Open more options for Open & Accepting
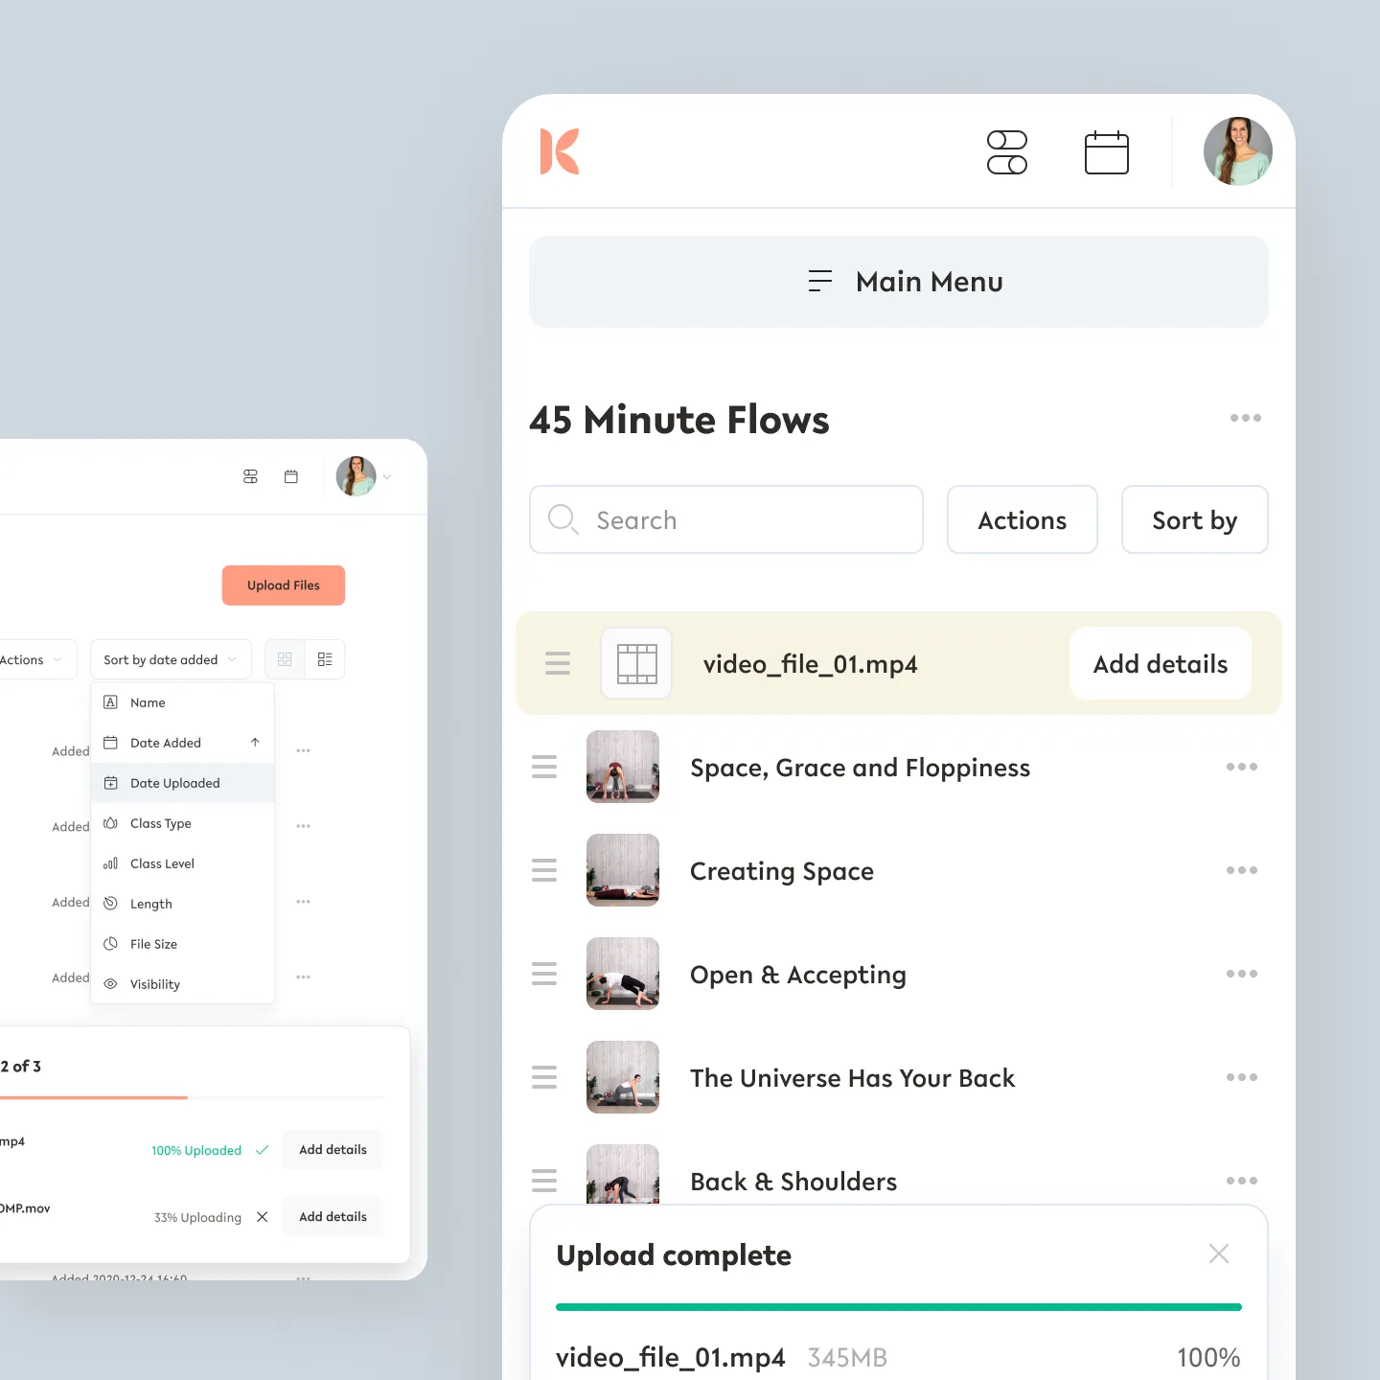The height and width of the screenshot is (1380, 1380). (x=1241, y=974)
